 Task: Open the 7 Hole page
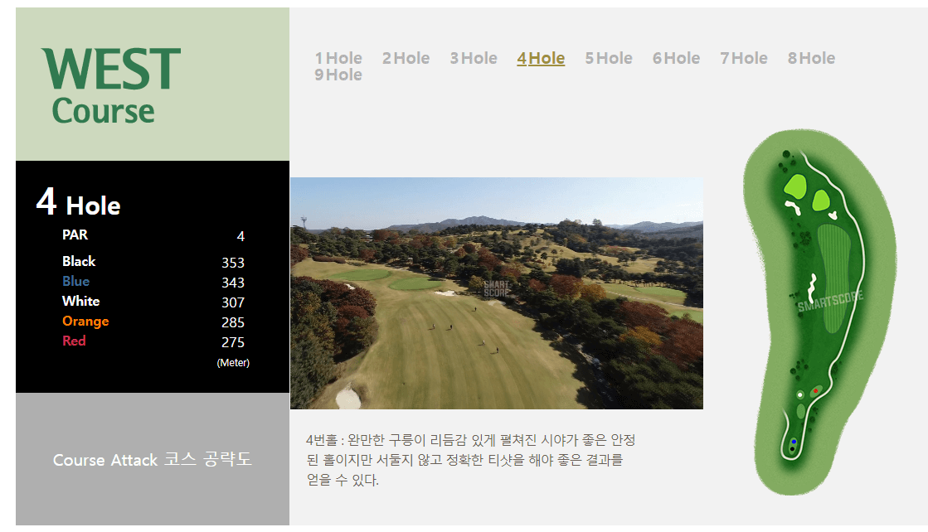click(x=743, y=58)
